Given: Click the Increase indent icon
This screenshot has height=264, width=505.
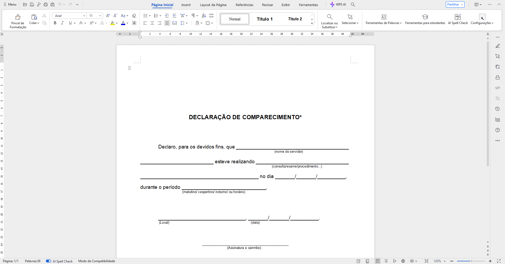Looking at the screenshot, I should pos(174,16).
